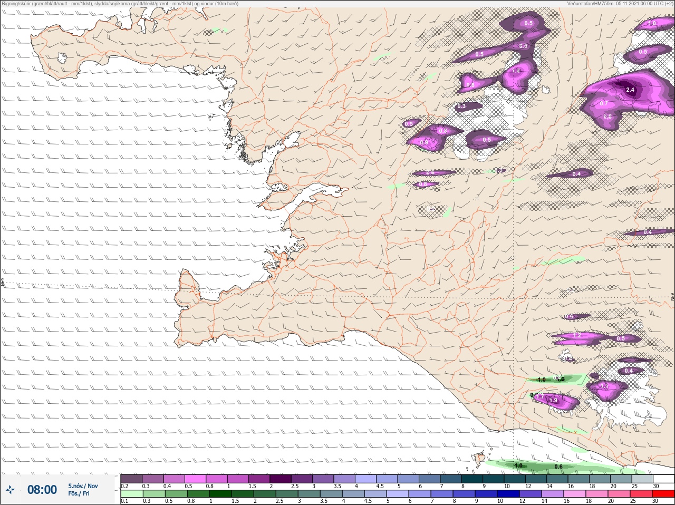Click the 64° latitude label on the right edge

(672, 297)
